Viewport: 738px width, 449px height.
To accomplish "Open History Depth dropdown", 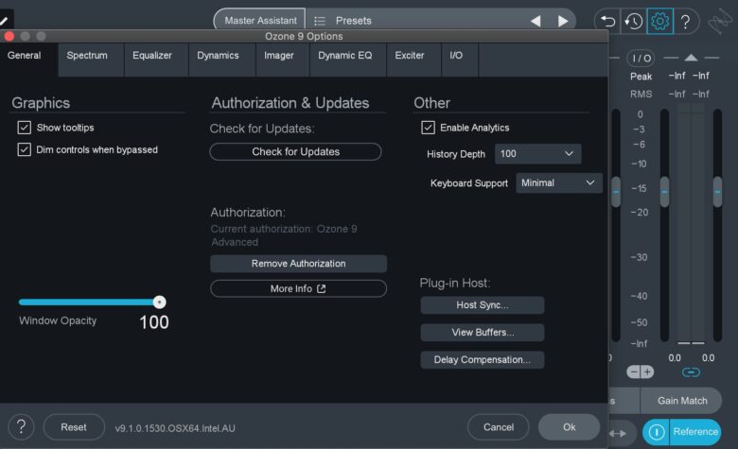I will pos(538,154).
